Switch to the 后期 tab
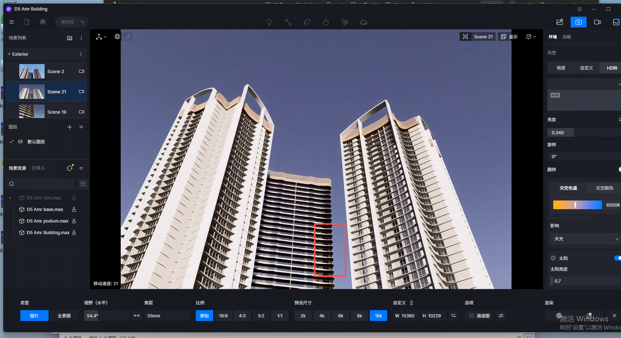 click(x=566, y=37)
